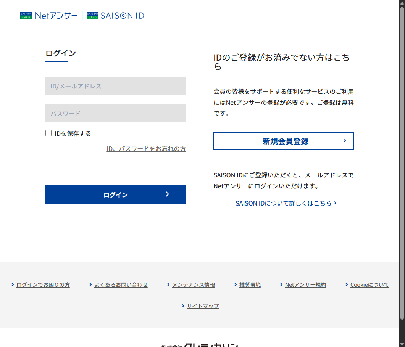Follow the SAISON IDについて詳しくはこちら link
The width and height of the screenshot is (405, 347).
coord(286,203)
